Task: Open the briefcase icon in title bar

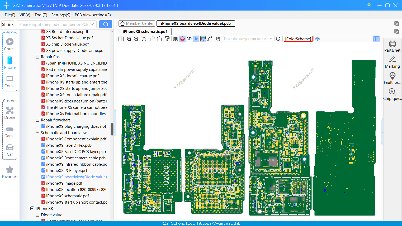Action: pyautogui.click(x=369, y=5)
